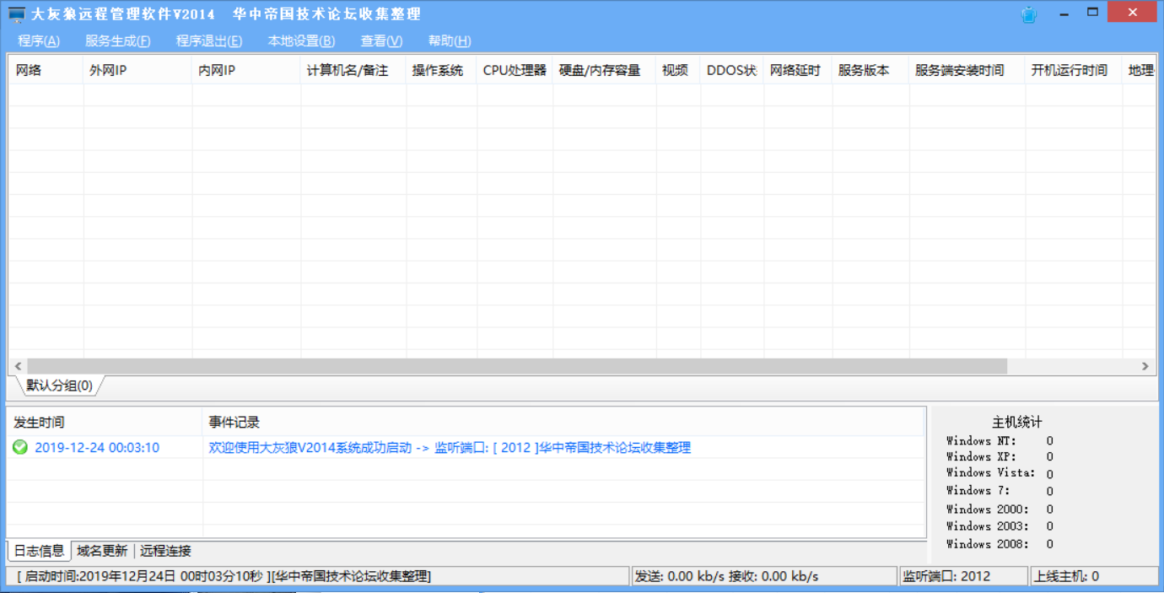Sort by the 网络 column header
The height and width of the screenshot is (593, 1164).
pyautogui.click(x=46, y=70)
